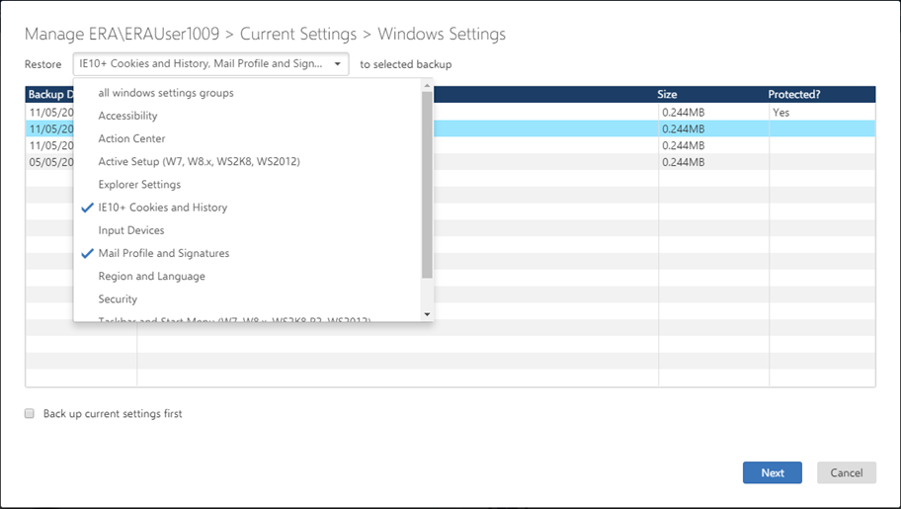Select 'all windows settings groups' option
The image size is (901, 509).
pyautogui.click(x=166, y=93)
